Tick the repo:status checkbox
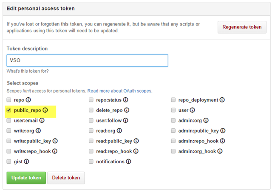Viewport: 272px width, 190px height. [91, 100]
